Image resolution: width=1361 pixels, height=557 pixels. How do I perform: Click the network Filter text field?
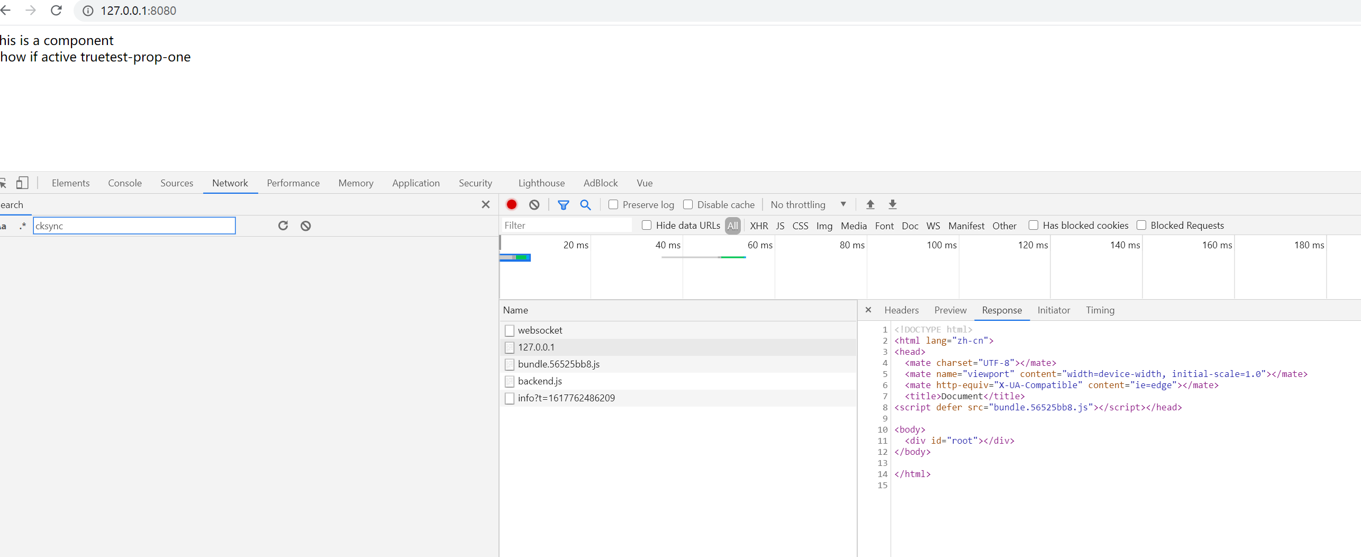click(566, 226)
